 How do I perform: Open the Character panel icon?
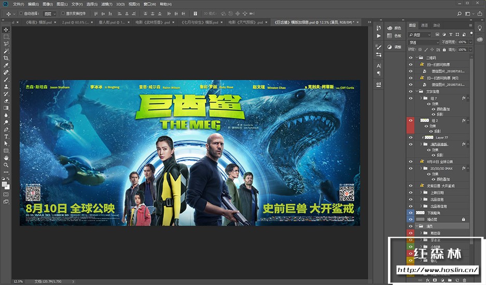pos(379,66)
